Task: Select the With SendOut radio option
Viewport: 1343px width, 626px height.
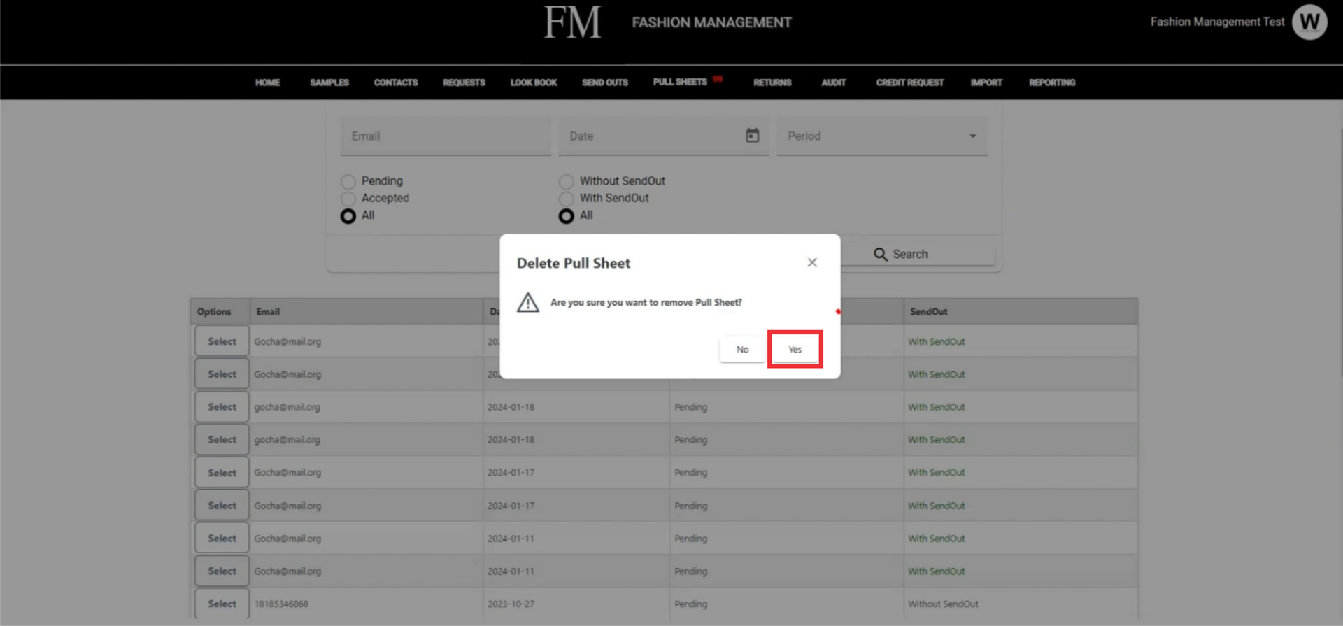Action: point(566,199)
